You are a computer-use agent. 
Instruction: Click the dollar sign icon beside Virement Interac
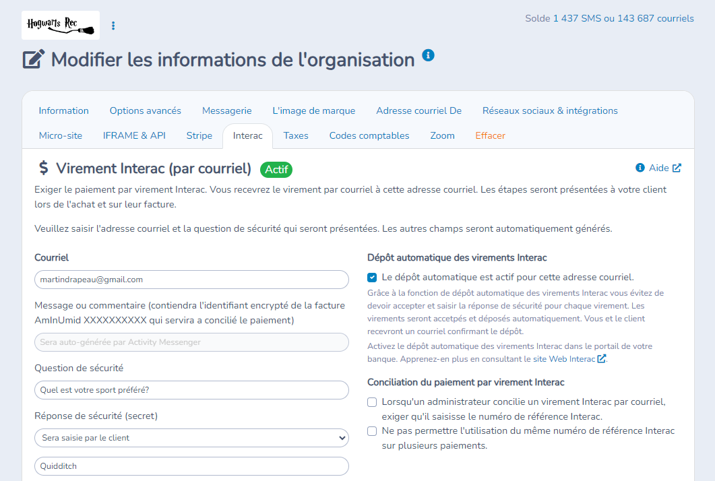tap(43, 168)
